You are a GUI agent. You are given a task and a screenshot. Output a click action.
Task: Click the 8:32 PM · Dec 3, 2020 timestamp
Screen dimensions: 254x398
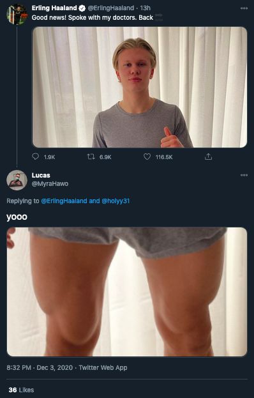(40, 367)
